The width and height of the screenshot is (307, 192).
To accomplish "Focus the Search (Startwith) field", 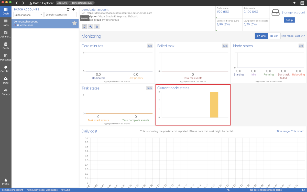I will (x=61, y=15).
